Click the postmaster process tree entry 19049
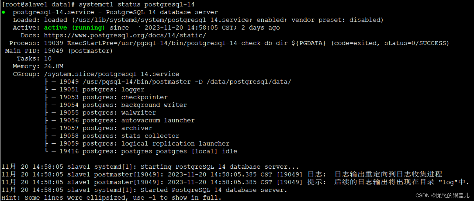Screen dimensions: 474x201 175,82
